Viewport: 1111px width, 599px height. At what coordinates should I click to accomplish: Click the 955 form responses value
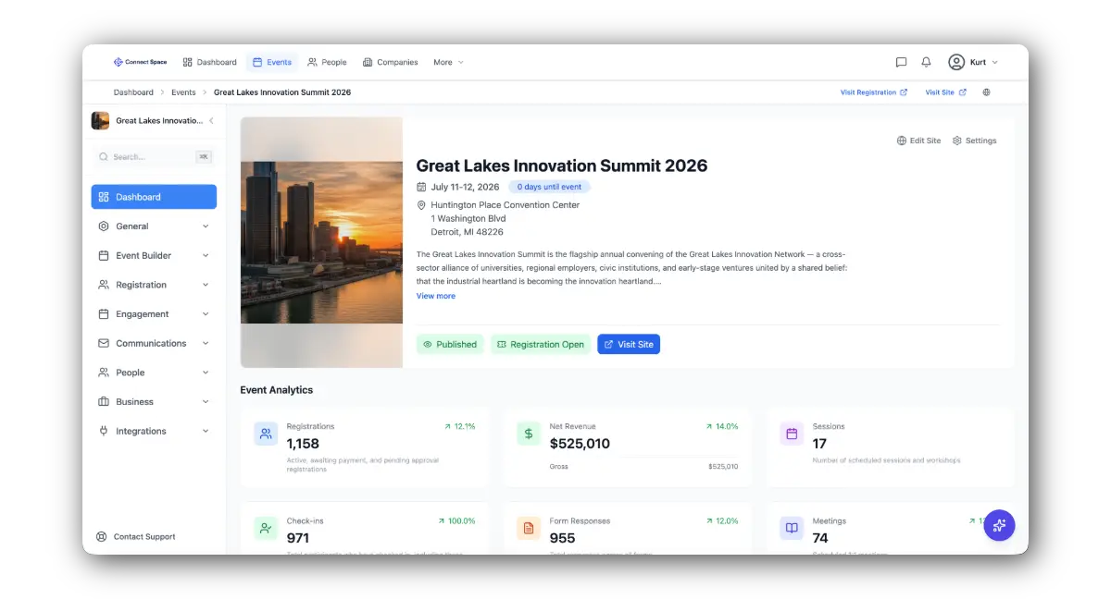(x=562, y=538)
